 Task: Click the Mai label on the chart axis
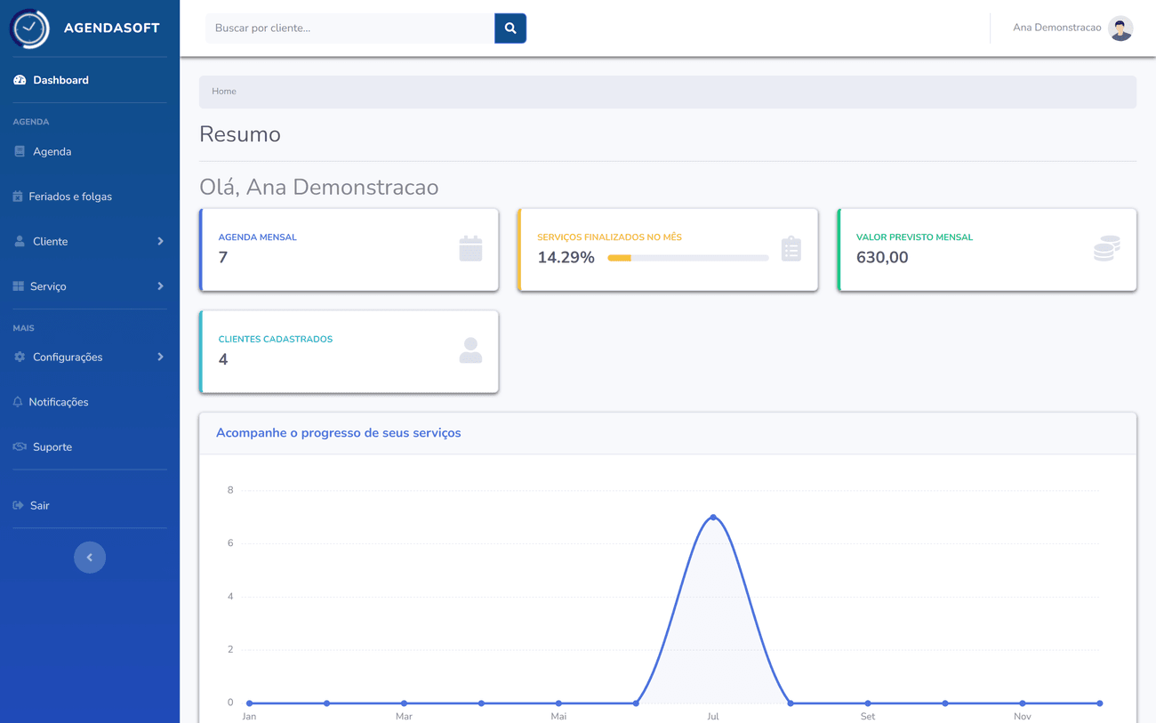coord(558,717)
